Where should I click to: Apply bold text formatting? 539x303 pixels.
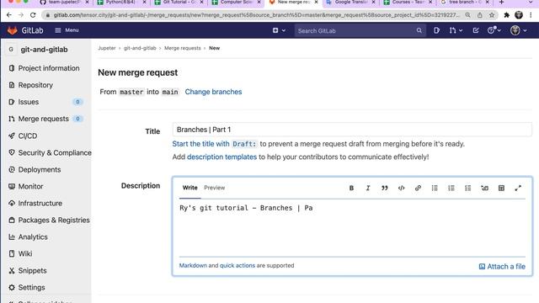pyautogui.click(x=351, y=188)
